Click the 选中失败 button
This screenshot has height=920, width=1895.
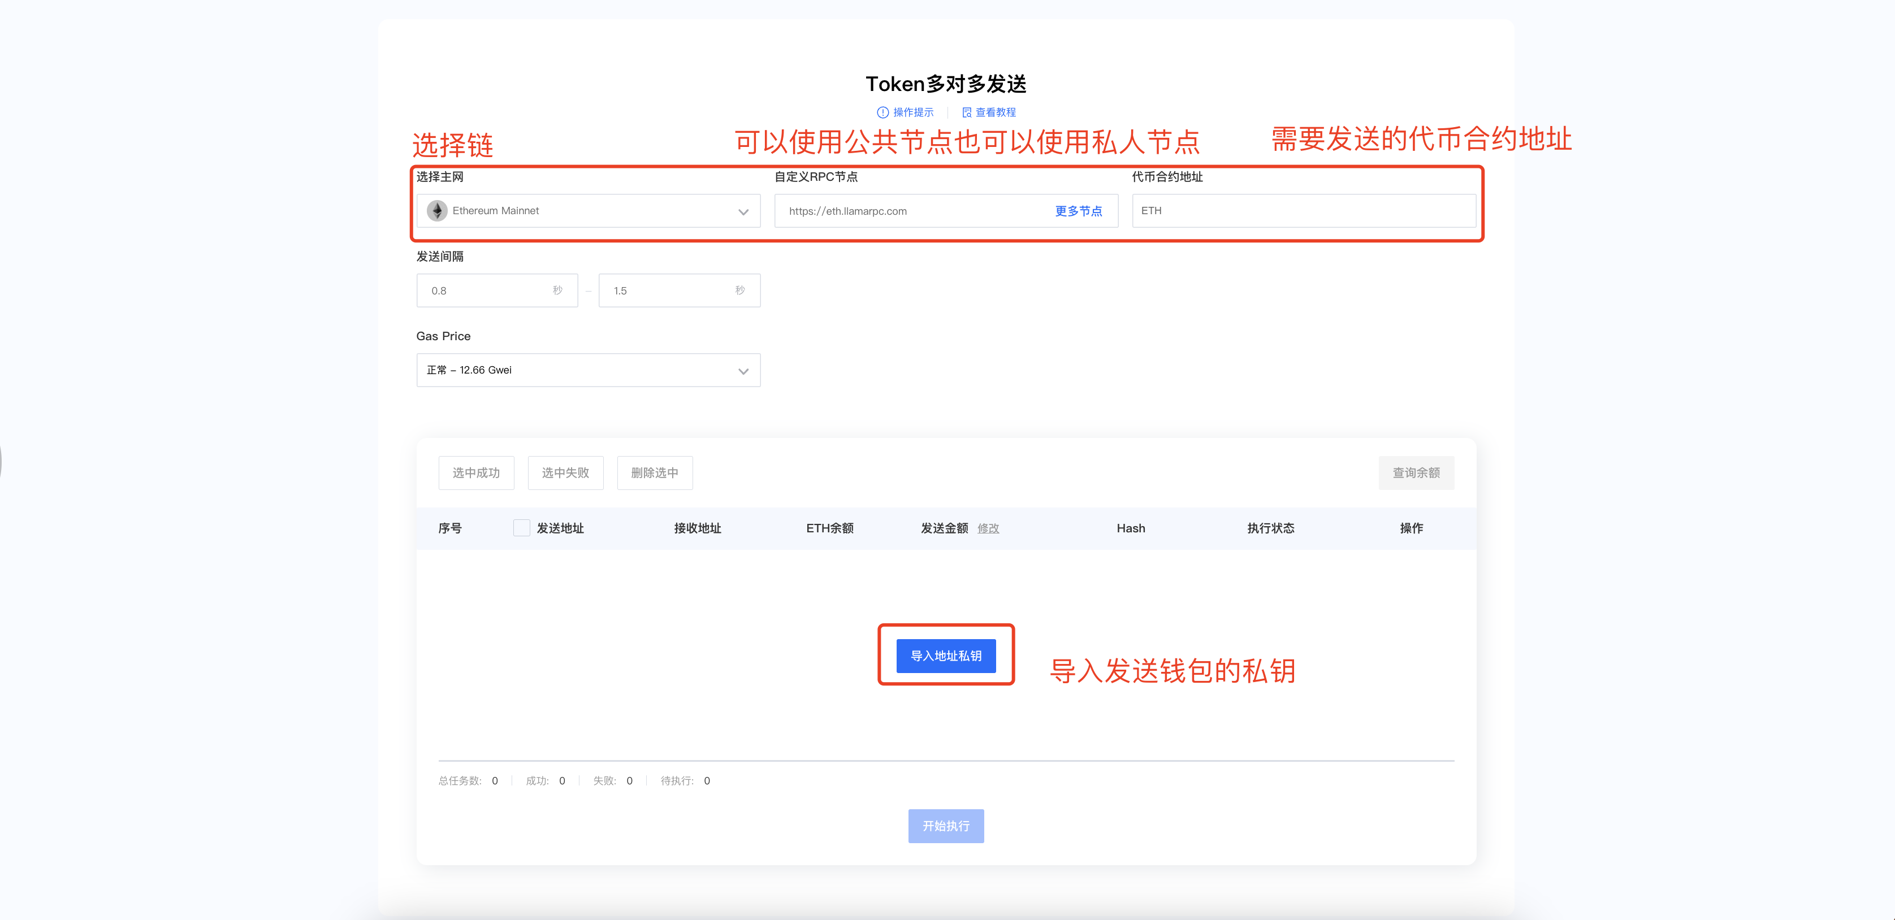(x=566, y=473)
